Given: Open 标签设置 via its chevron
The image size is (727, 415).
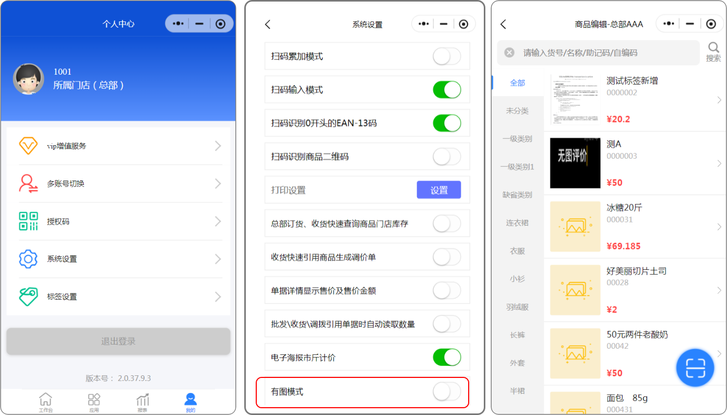Looking at the screenshot, I should pos(218,297).
